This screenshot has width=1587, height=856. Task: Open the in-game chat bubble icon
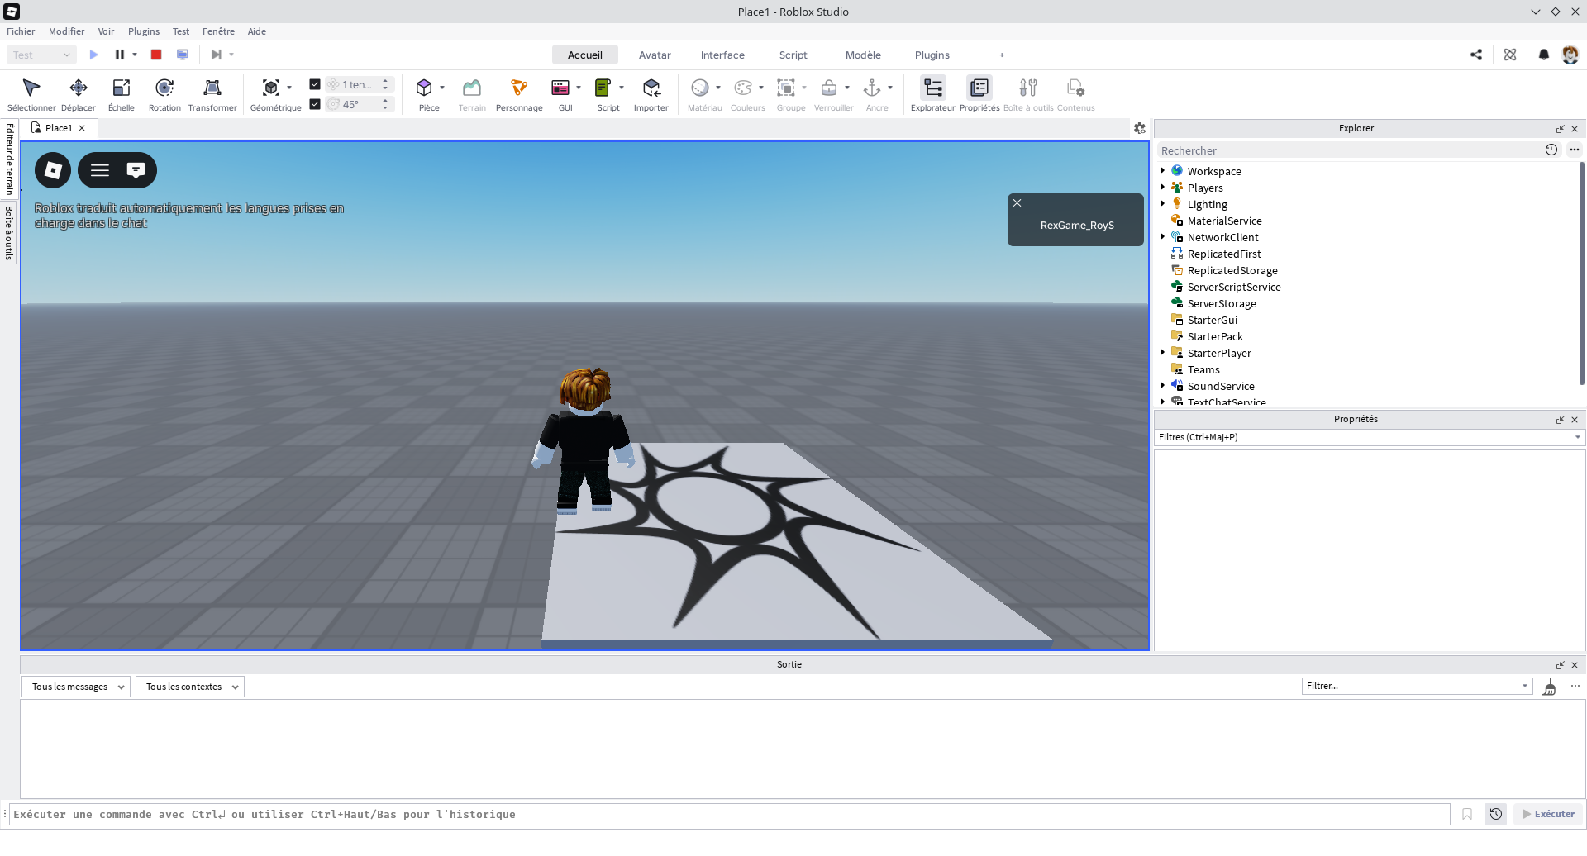(136, 170)
